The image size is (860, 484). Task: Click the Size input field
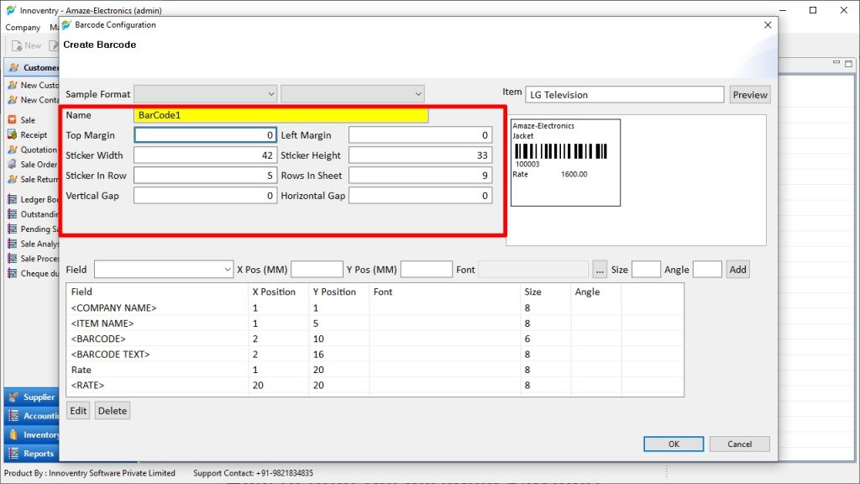pos(646,270)
